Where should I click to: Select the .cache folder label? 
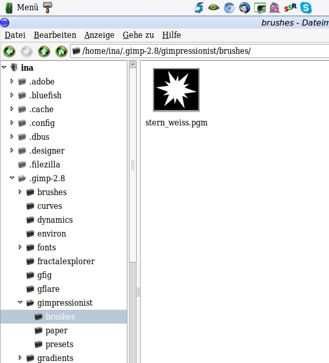(x=41, y=109)
